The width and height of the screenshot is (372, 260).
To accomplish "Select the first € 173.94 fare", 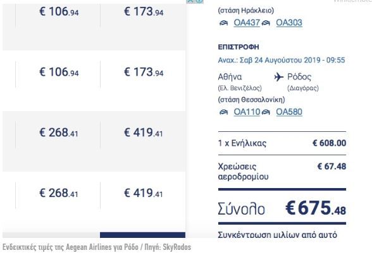I will (144, 11).
